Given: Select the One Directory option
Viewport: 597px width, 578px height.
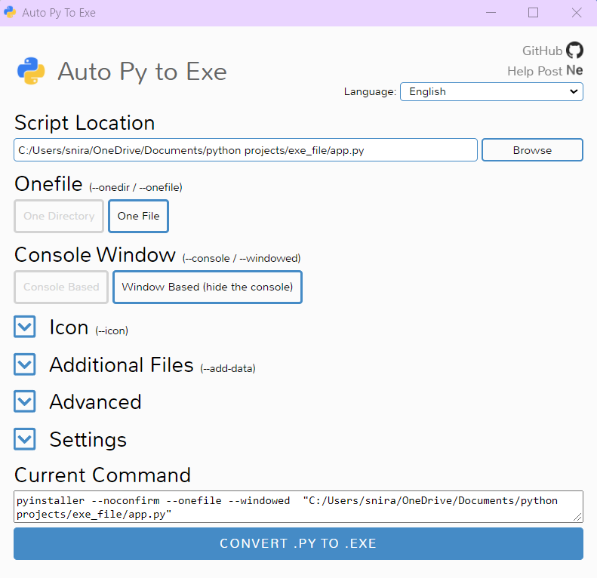Looking at the screenshot, I should click(59, 216).
